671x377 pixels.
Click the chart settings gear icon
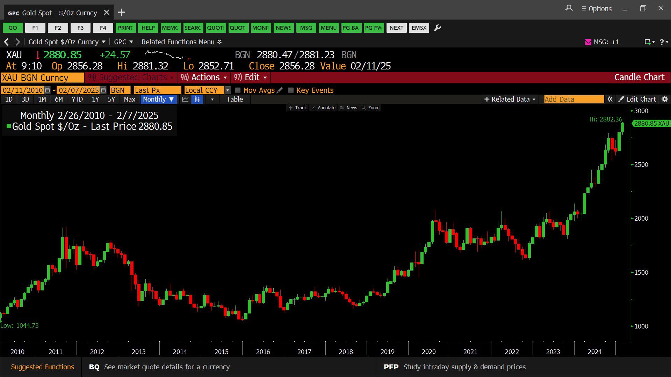point(664,99)
